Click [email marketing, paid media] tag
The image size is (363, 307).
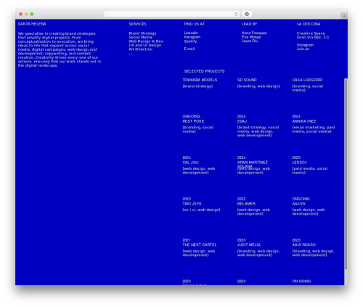coord(314,129)
